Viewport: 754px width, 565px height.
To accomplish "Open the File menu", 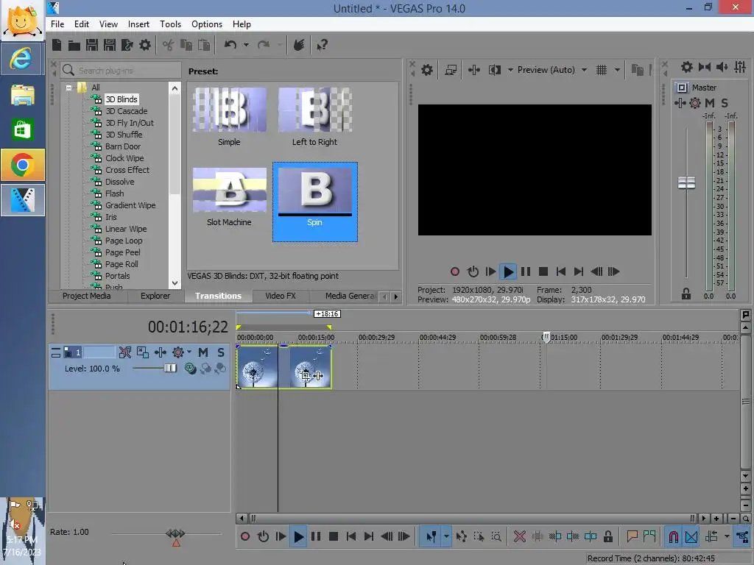I will (57, 24).
